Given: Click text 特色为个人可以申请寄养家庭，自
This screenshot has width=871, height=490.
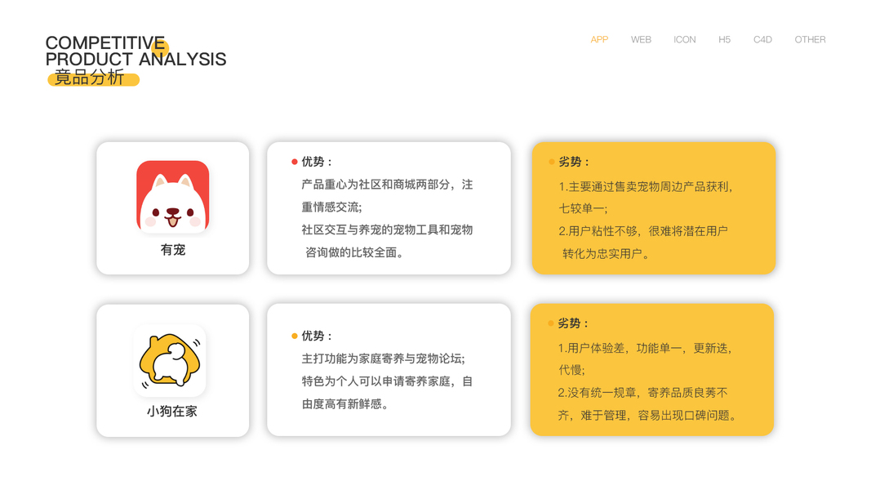Looking at the screenshot, I should [x=387, y=381].
